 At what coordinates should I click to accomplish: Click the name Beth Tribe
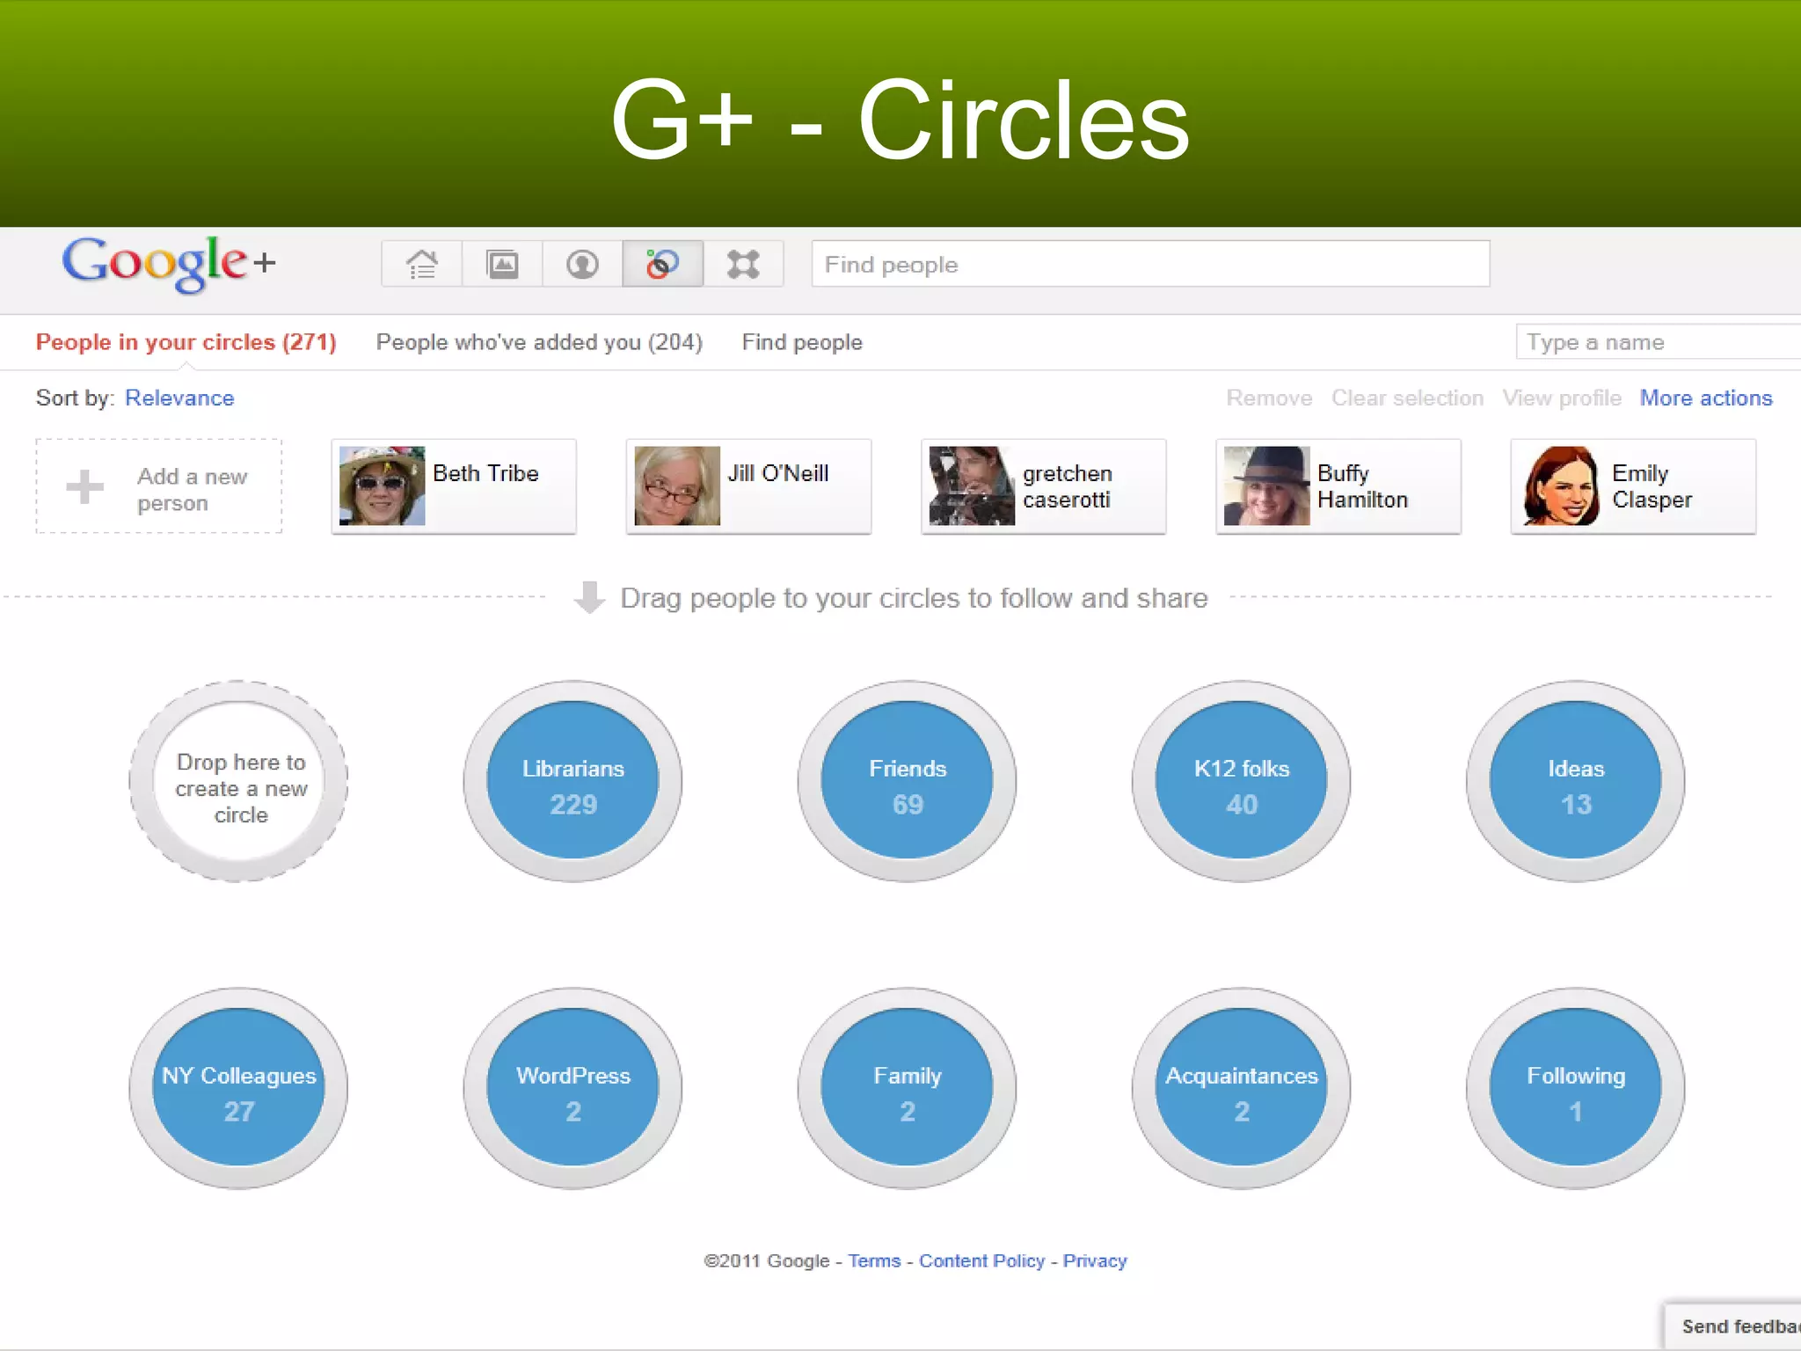click(x=485, y=473)
